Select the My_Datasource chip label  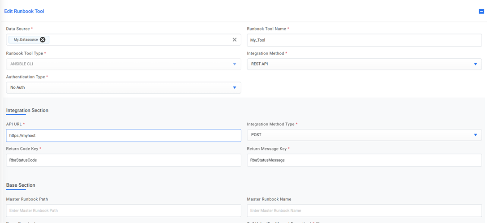(26, 40)
